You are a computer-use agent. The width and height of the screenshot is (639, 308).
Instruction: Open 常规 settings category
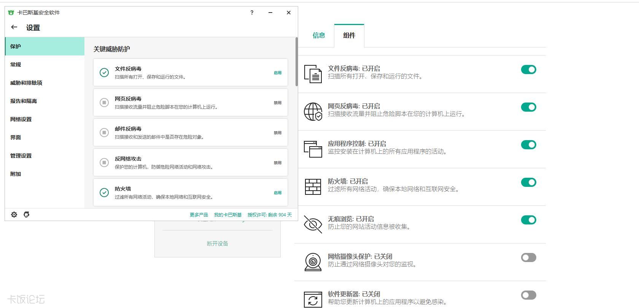pyautogui.click(x=45, y=65)
